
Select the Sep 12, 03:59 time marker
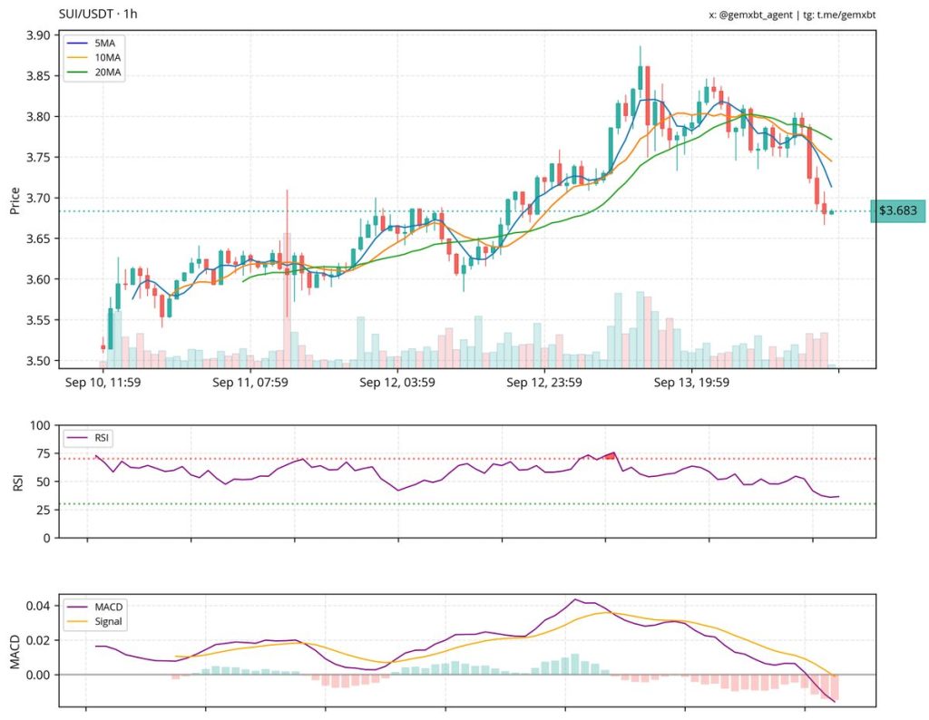pyautogui.click(x=397, y=383)
